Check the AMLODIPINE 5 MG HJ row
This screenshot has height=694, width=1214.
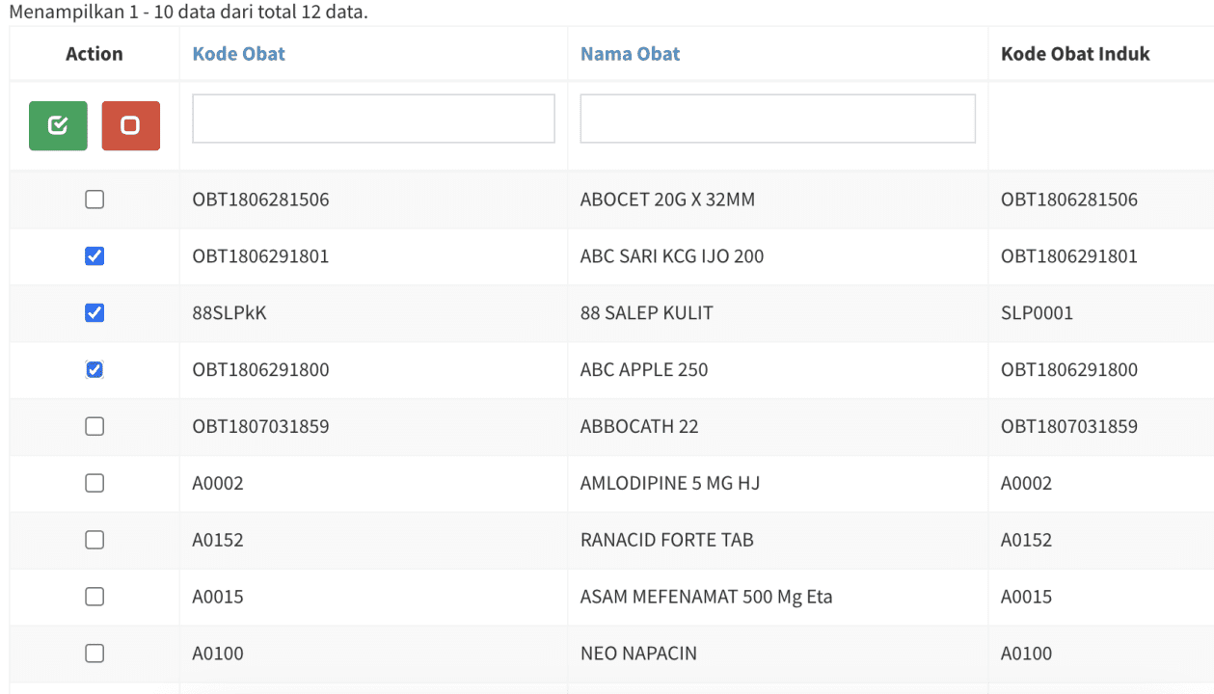(x=94, y=483)
